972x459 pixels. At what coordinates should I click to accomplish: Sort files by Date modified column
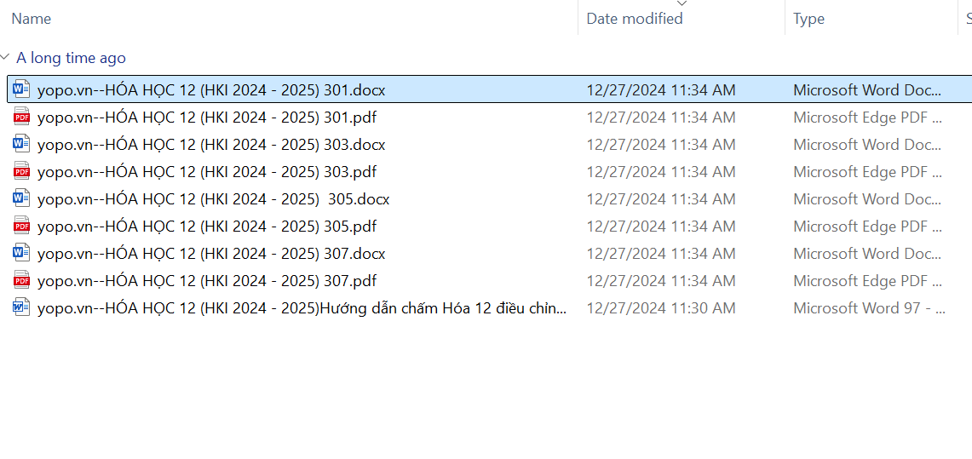click(635, 19)
